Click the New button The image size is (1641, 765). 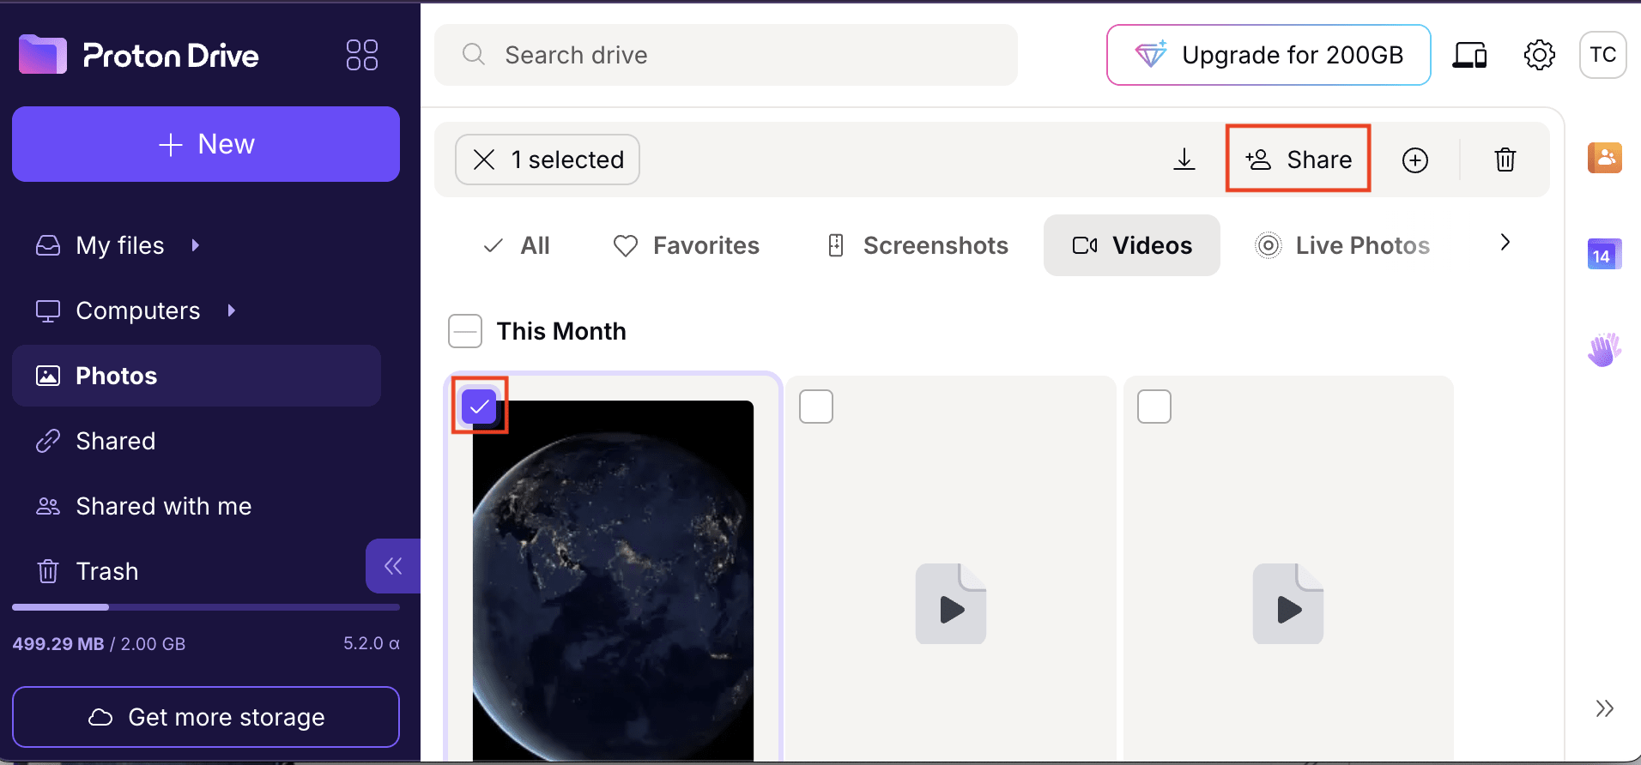click(x=206, y=144)
